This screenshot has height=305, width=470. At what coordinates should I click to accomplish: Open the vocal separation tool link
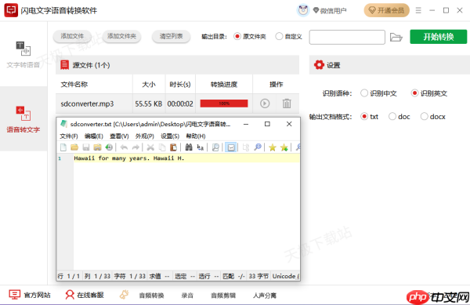(265, 296)
